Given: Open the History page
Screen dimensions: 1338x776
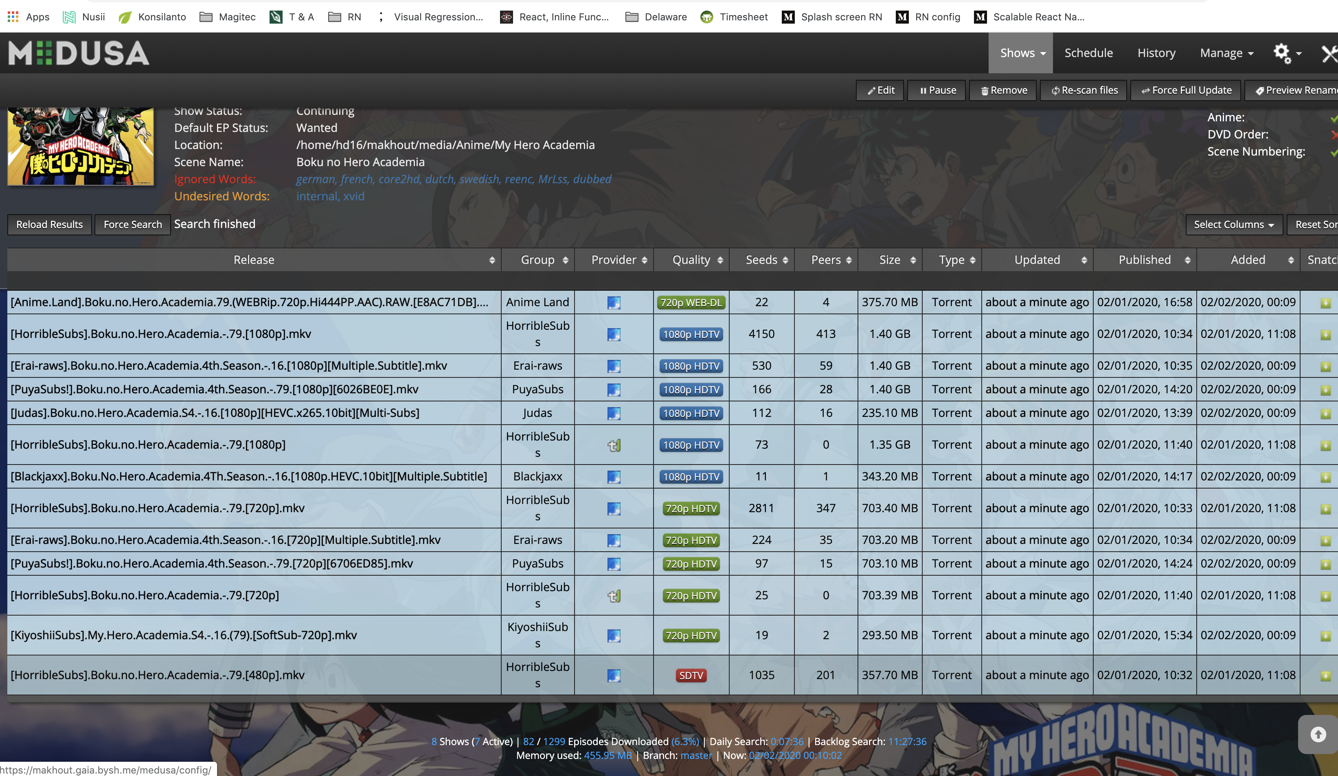Looking at the screenshot, I should [1156, 53].
